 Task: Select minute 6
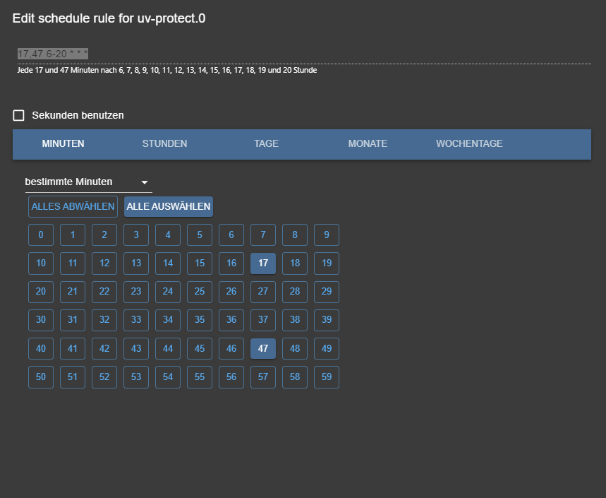pyautogui.click(x=231, y=235)
